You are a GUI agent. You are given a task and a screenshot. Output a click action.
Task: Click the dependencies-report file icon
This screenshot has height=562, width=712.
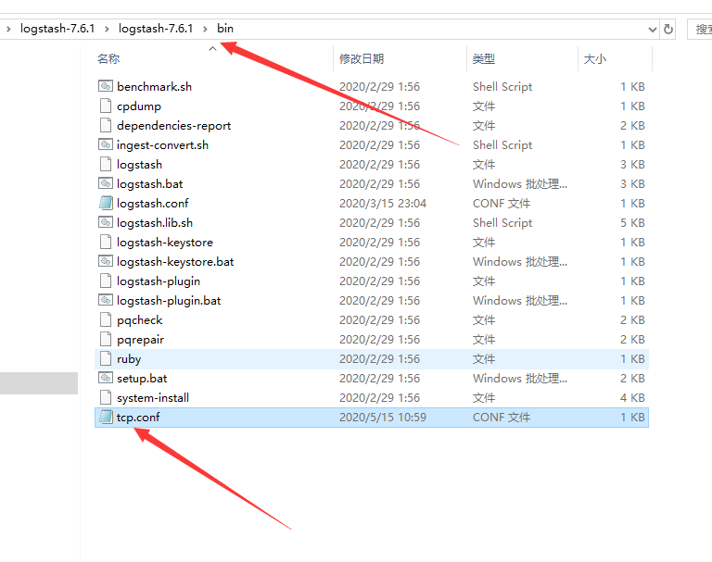click(x=106, y=125)
